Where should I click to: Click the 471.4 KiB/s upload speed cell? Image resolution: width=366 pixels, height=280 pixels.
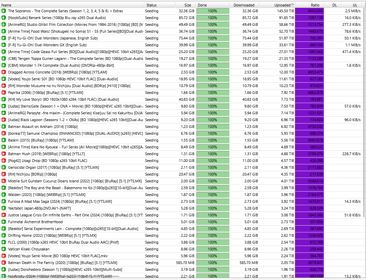coord(351,52)
